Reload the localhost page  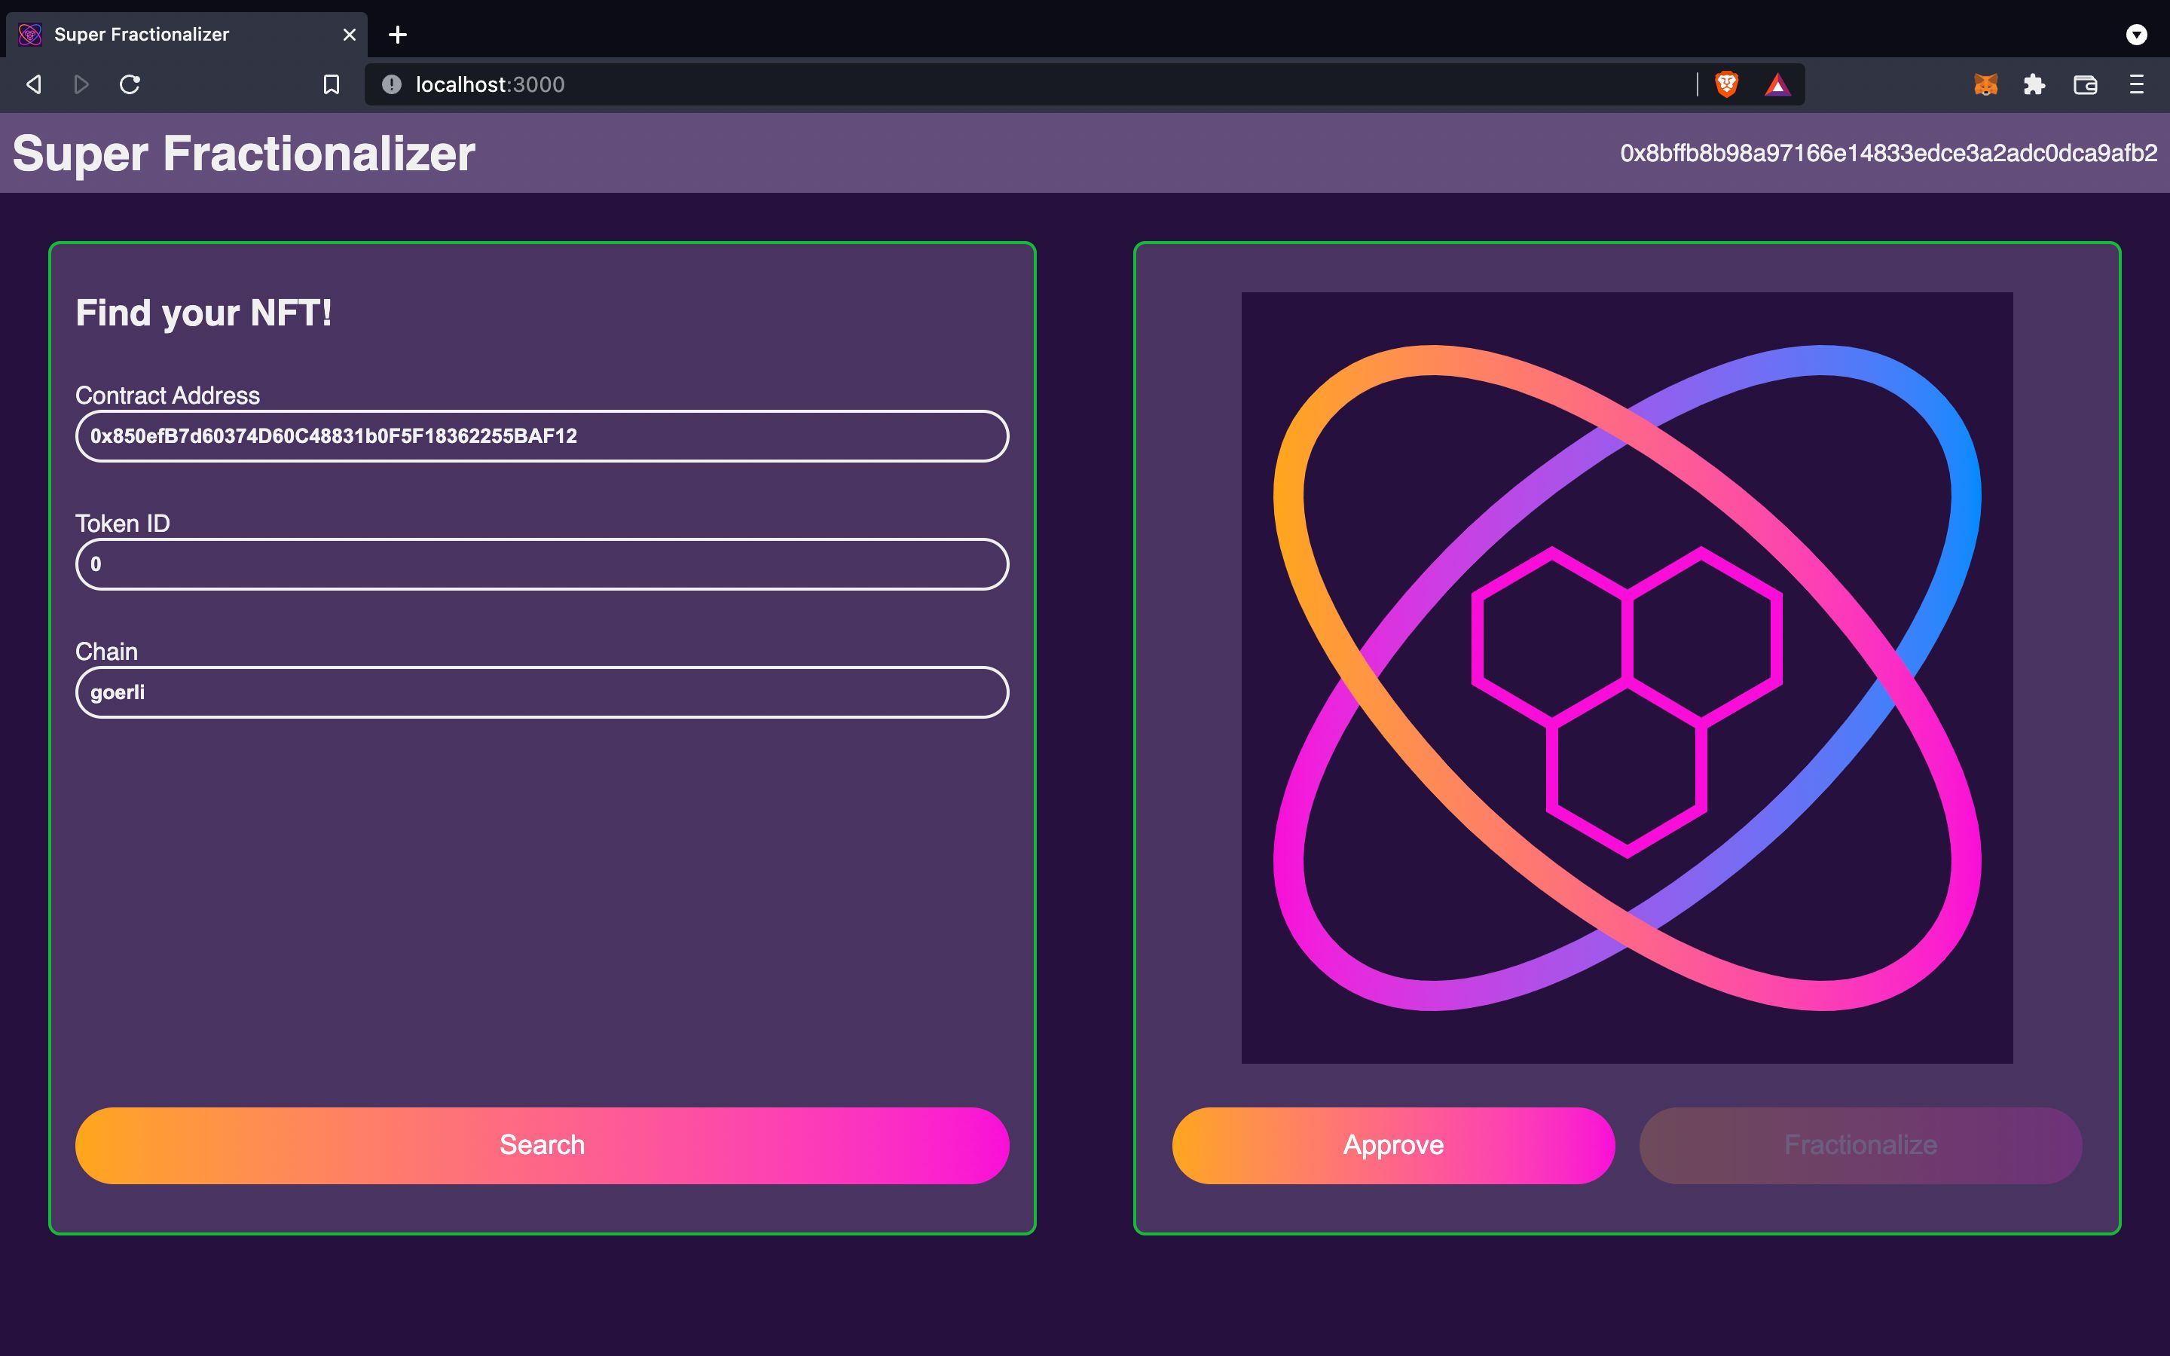pos(130,84)
